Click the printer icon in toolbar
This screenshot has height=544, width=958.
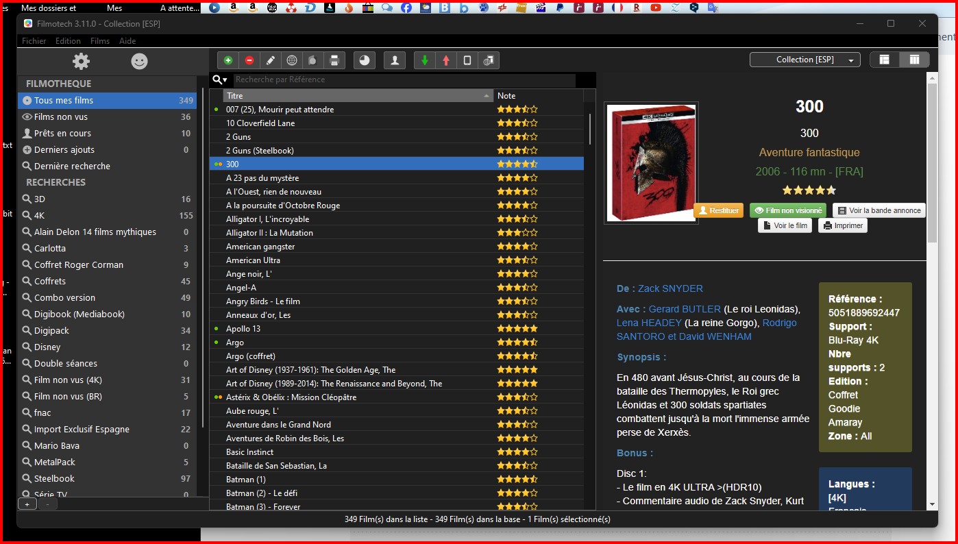[334, 60]
